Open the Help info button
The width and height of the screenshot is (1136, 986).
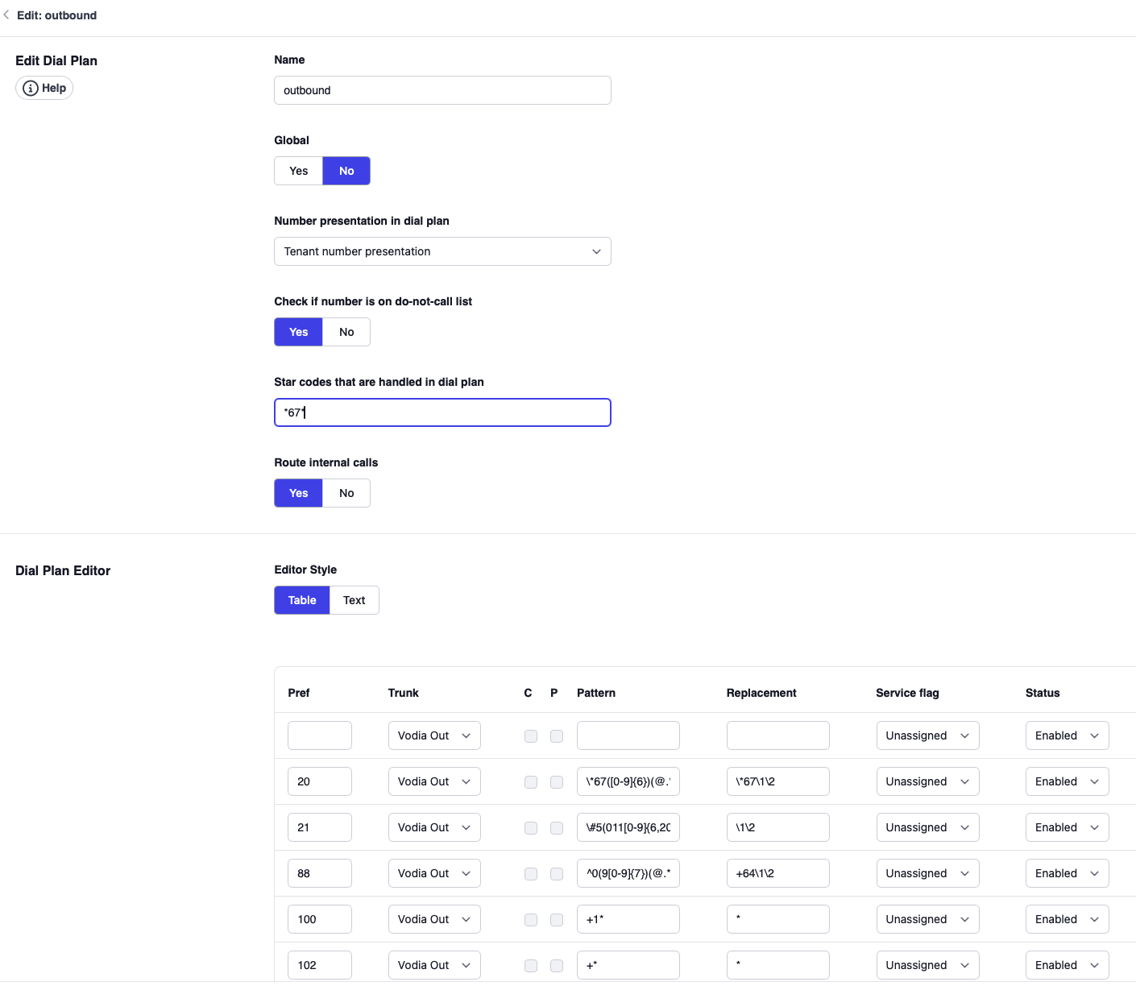pos(44,88)
